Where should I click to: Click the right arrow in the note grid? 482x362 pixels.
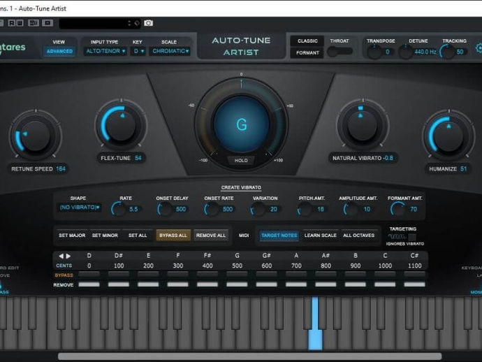click(x=68, y=256)
